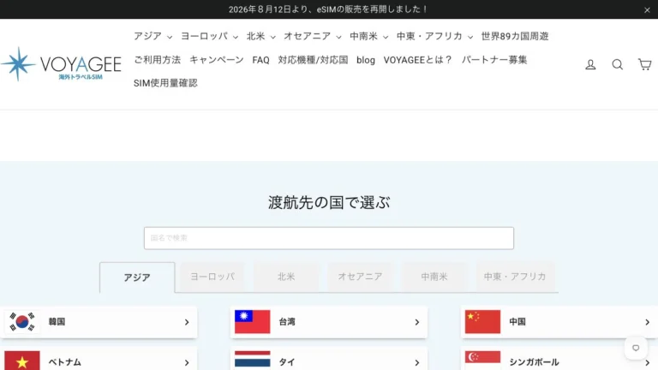Open the タイ country label
This screenshot has height=370, width=658.
(x=287, y=362)
